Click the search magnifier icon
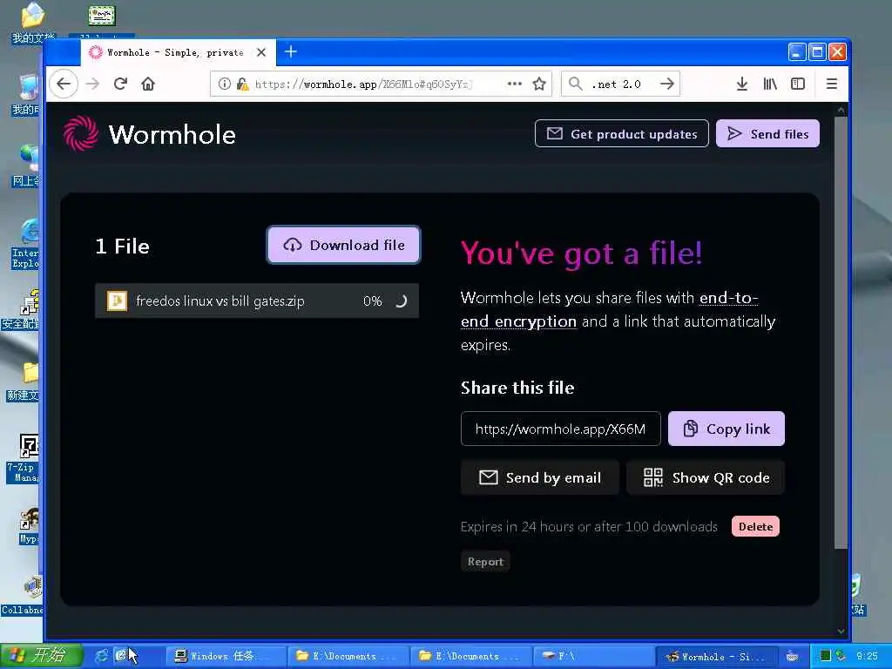This screenshot has height=669, width=892. [576, 84]
